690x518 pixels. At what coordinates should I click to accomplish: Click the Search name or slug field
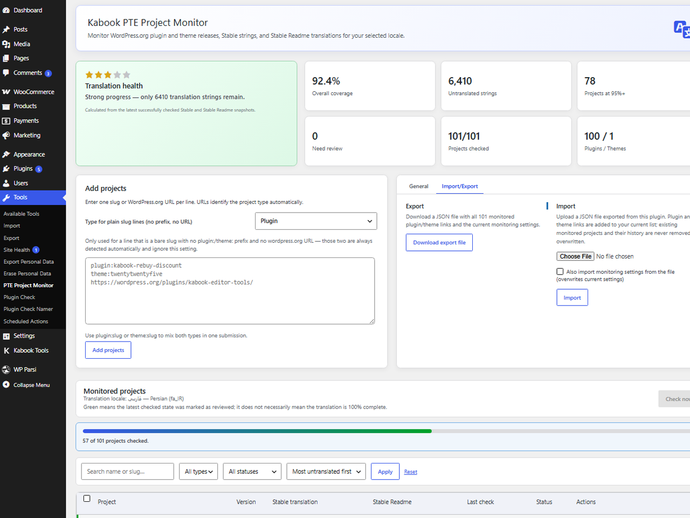(x=128, y=472)
